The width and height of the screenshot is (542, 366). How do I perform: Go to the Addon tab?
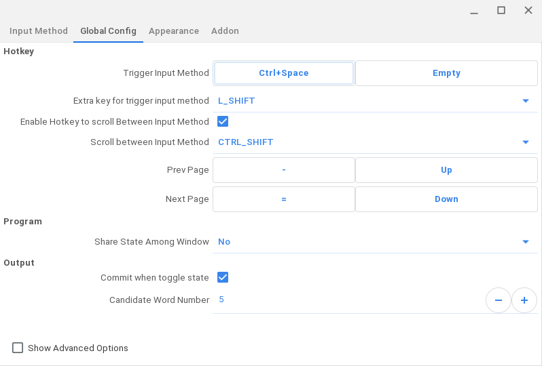pos(225,31)
